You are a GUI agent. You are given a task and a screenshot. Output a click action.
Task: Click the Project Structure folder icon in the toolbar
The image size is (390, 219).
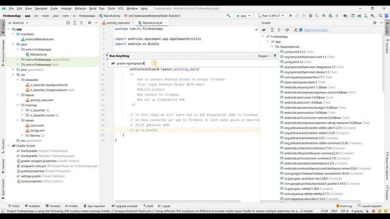click(346, 16)
